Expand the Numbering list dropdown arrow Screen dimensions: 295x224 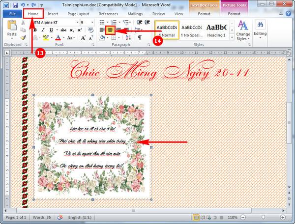(119, 23)
